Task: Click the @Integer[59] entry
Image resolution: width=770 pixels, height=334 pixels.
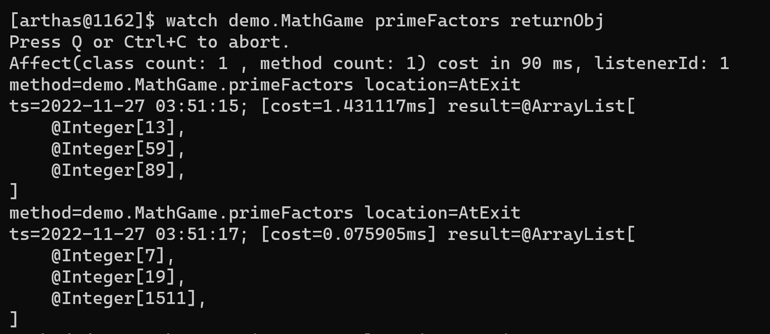Action: 114,149
